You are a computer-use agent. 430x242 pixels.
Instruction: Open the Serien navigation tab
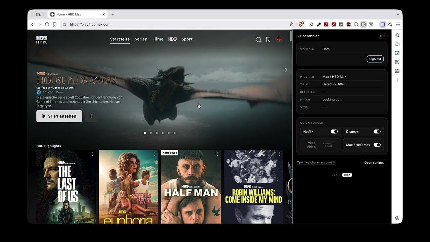(x=141, y=39)
